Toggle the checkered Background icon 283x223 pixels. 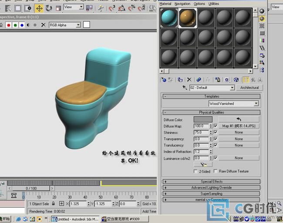262,26
